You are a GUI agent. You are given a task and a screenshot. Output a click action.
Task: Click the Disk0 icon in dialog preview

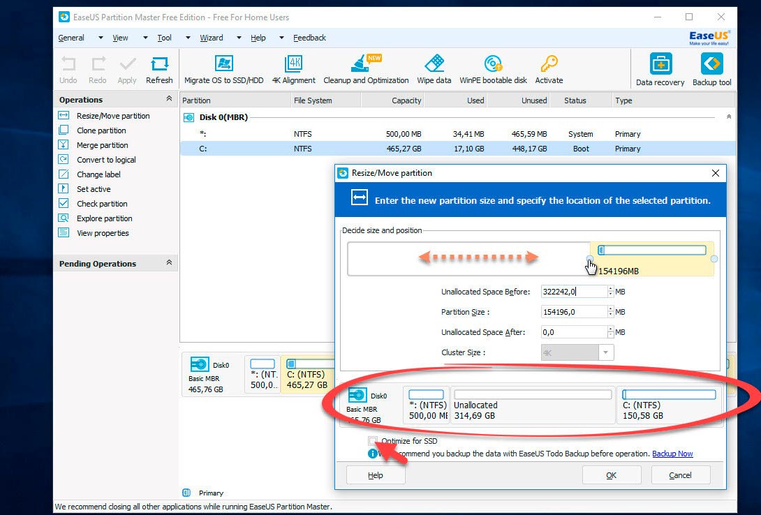pos(357,395)
